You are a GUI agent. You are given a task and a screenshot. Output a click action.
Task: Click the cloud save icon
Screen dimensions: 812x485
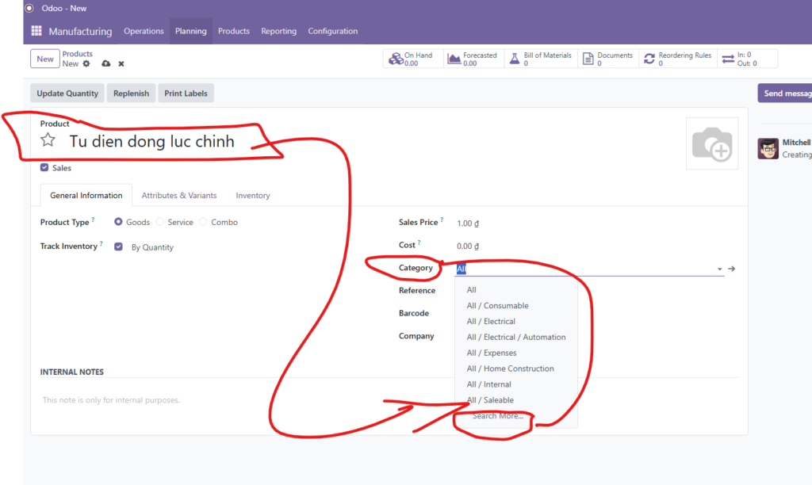[x=106, y=63]
